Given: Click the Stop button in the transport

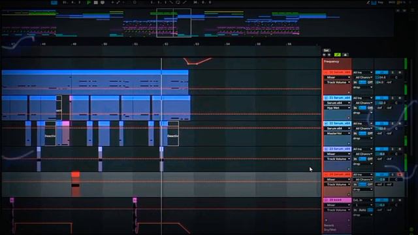Looking at the screenshot, I should 96,3.
